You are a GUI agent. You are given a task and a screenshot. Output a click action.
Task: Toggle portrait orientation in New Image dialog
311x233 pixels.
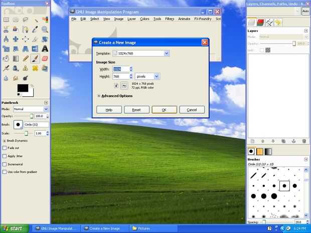116,86
